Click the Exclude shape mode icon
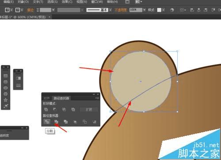Image resolution: width=221 pixels, height=160 pixels. point(73,109)
